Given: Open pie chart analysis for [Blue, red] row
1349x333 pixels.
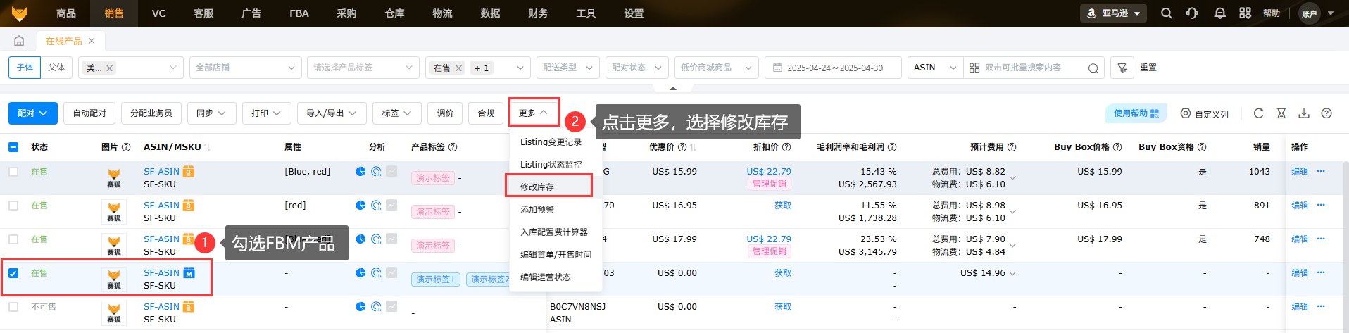Looking at the screenshot, I should pyautogui.click(x=360, y=171).
